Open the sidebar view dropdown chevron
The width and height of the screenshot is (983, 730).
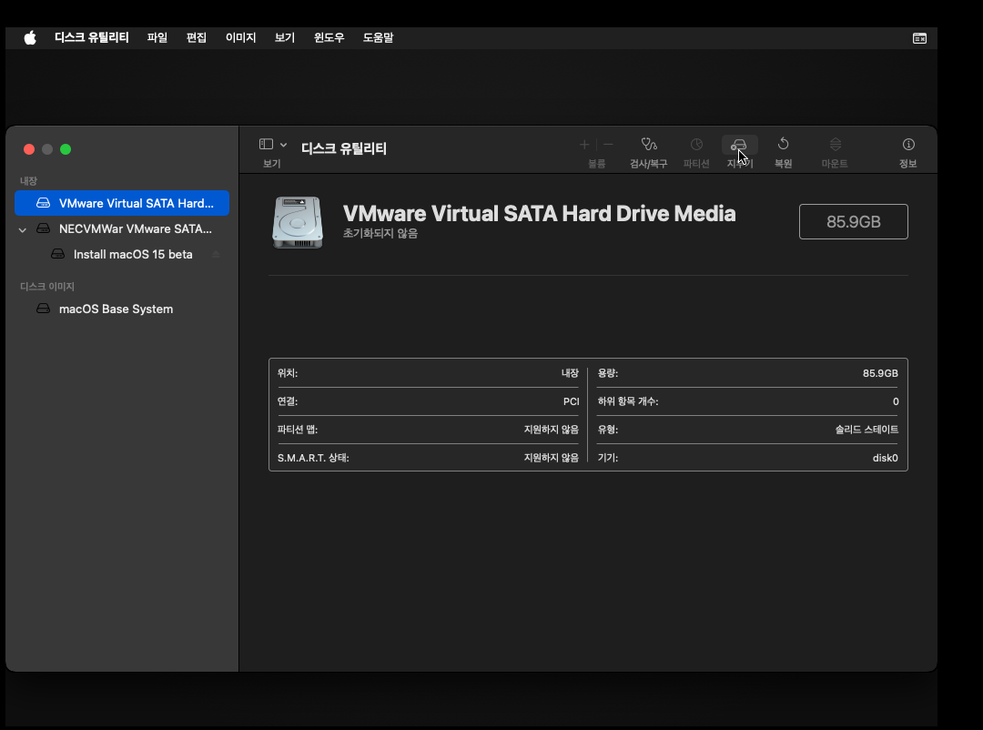[283, 145]
